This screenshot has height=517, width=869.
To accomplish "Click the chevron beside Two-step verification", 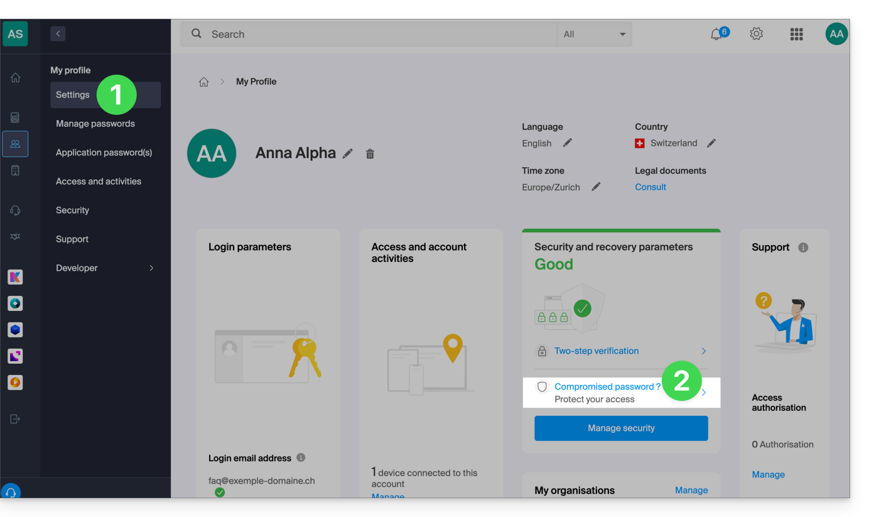I will tap(703, 351).
